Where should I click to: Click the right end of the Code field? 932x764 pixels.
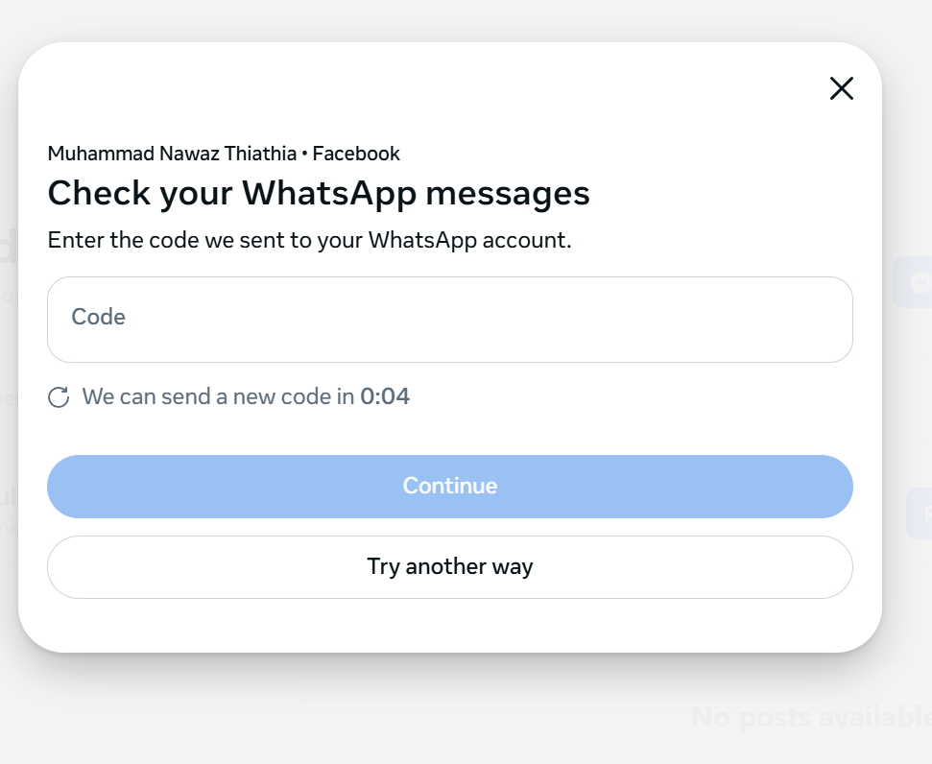pos(832,320)
